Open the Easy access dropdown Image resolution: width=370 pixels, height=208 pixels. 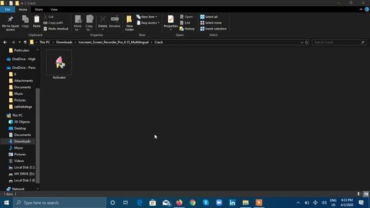tap(148, 23)
